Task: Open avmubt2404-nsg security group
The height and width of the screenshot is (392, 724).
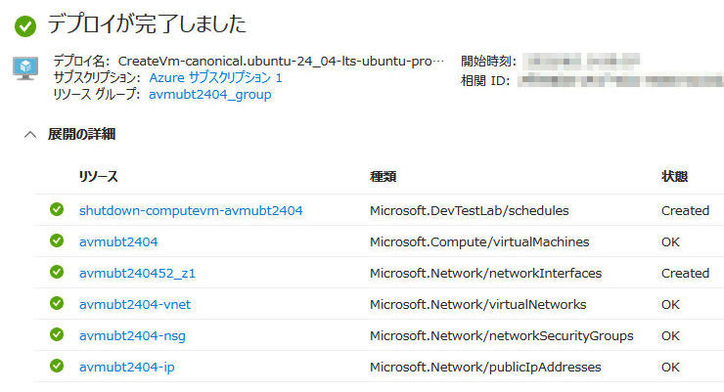Action: [x=132, y=336]
